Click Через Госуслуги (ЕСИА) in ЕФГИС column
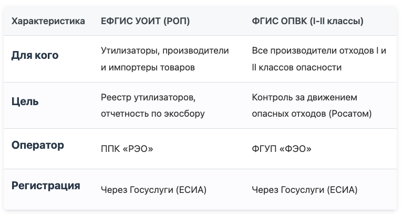Screen dimensions: 403x215 pyautogui.click(x=153, y=190)
